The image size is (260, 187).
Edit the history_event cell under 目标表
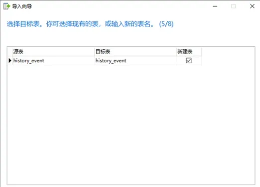[x=135, y=61]
